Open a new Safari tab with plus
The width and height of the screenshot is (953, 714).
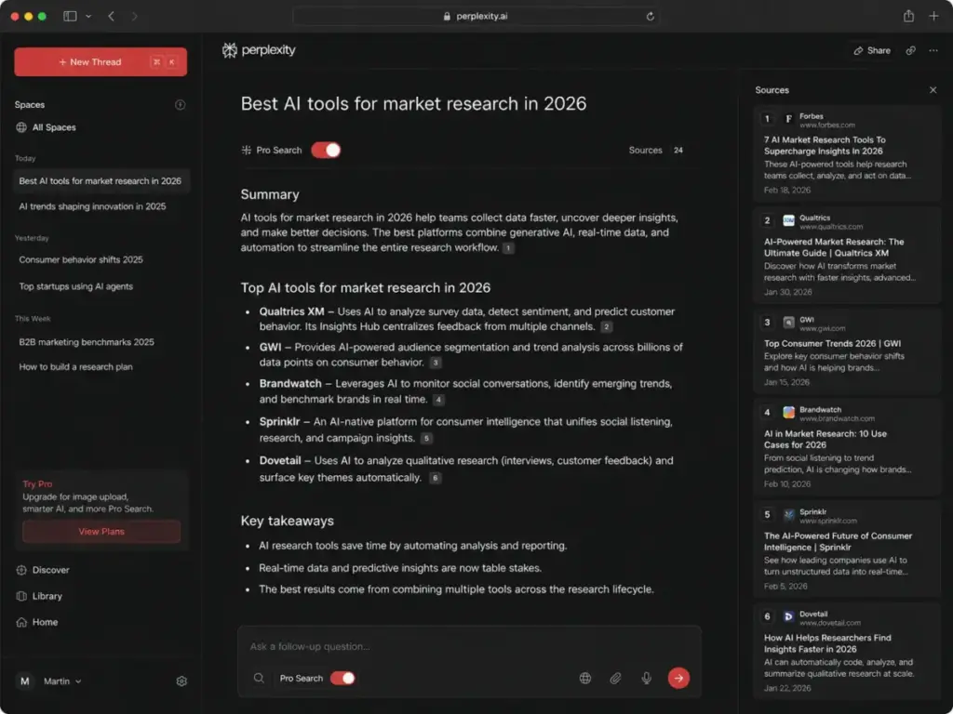933,16
